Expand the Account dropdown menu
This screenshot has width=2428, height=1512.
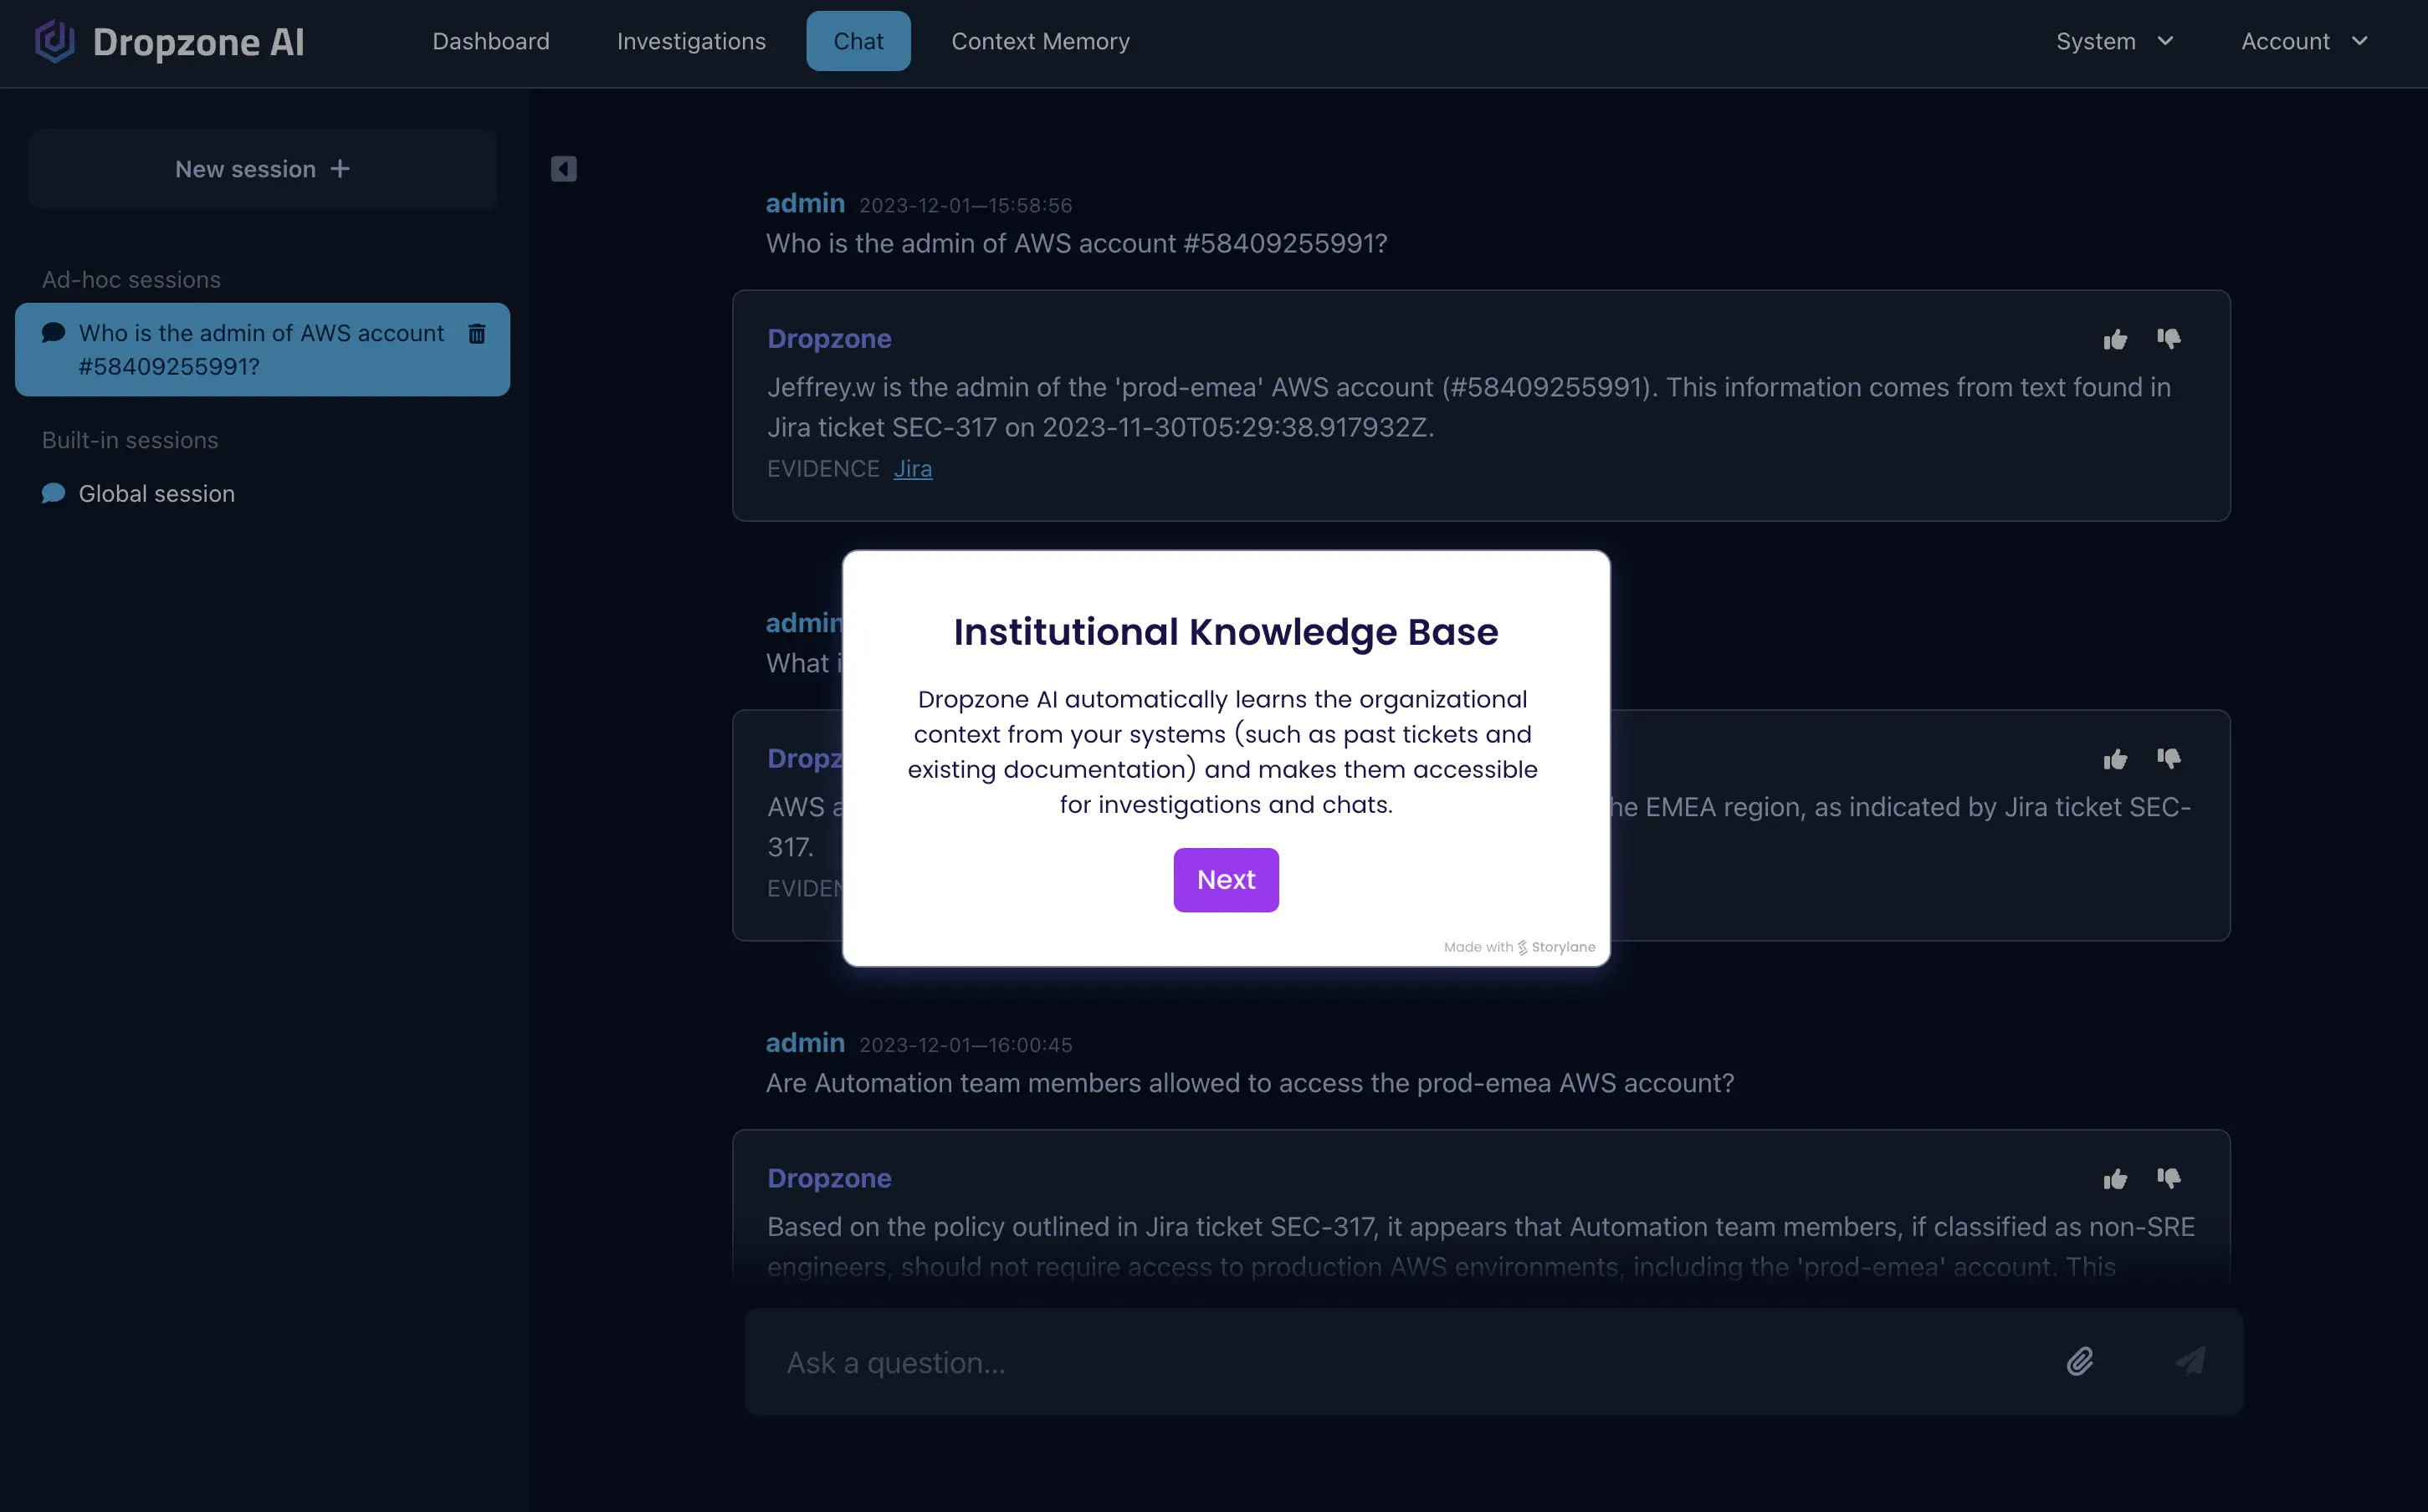pos(2304,41)
